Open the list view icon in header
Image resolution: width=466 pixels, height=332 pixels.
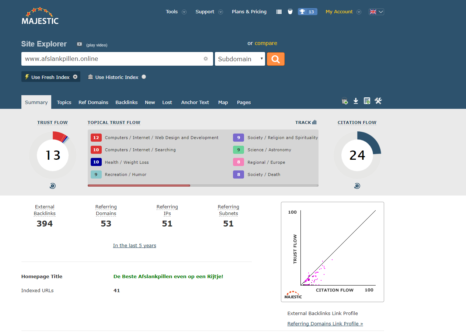point(279,12)
